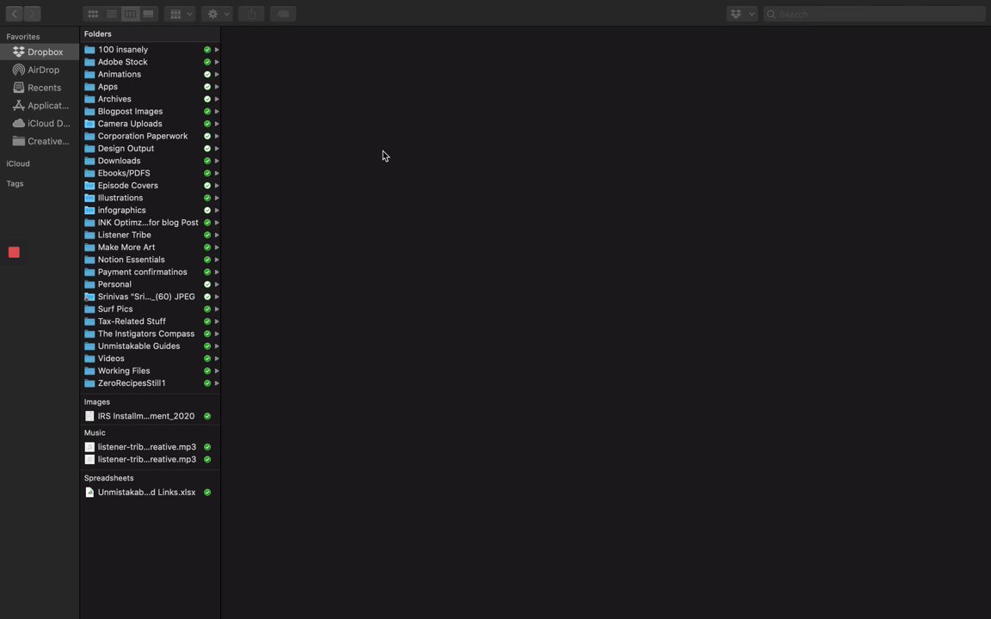The width and height of the screenshot is (991, 619).
Task: Click the red tag in the sidebar
Action: click(14, 252)
